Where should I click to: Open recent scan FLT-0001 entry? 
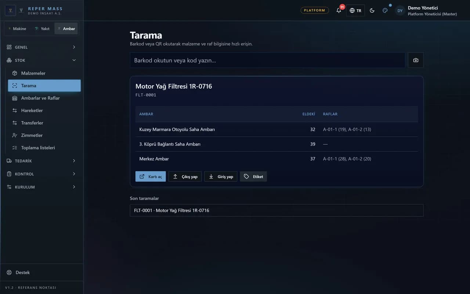click(276, 211)
